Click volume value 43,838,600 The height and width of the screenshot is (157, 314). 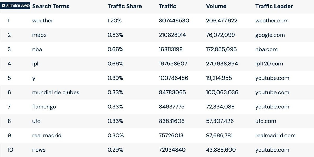(x=221, y=150)
